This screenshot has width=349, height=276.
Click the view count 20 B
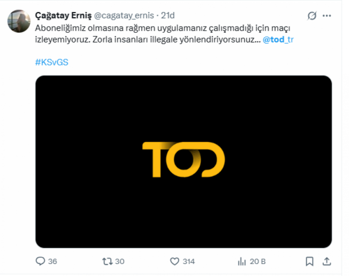tap(258, 262)
